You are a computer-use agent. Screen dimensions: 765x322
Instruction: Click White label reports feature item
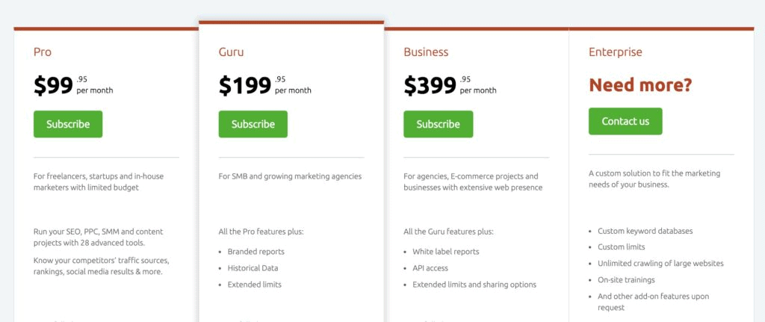[x=446, y=252]
